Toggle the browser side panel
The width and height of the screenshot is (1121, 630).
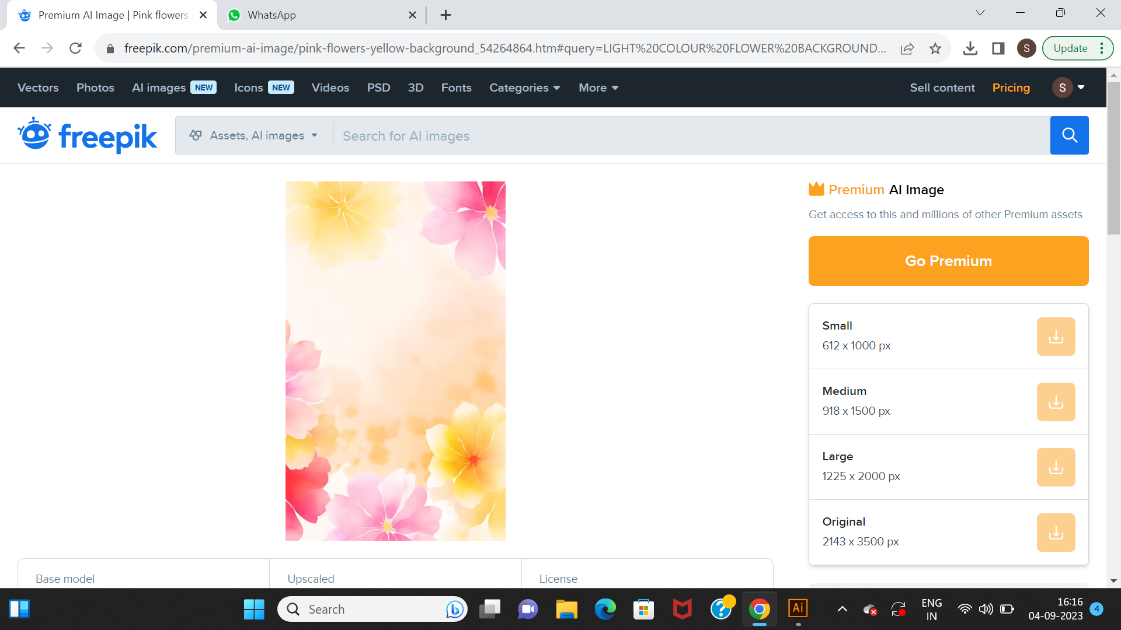(x=998, y=48)
